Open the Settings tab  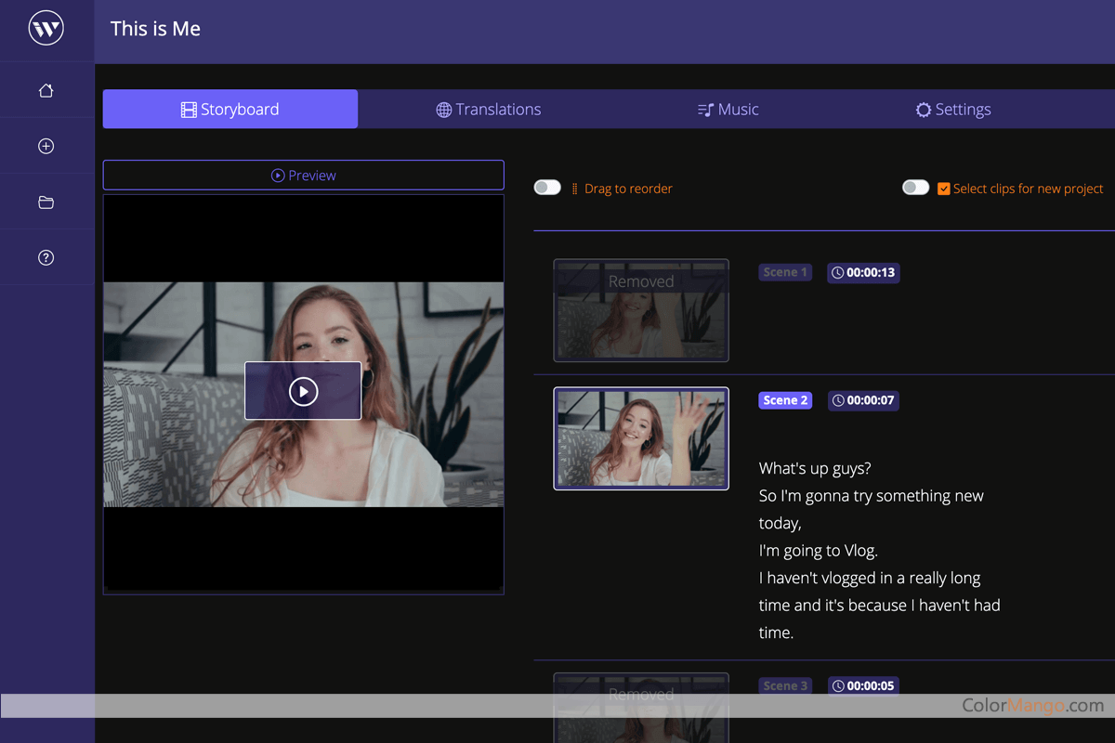click(x=953, y=110)
